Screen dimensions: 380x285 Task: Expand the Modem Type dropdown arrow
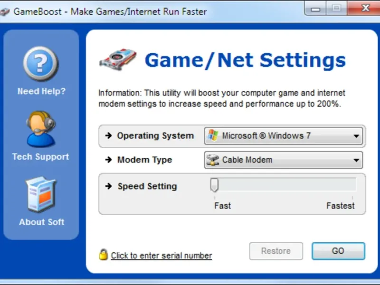pos(356,160)
